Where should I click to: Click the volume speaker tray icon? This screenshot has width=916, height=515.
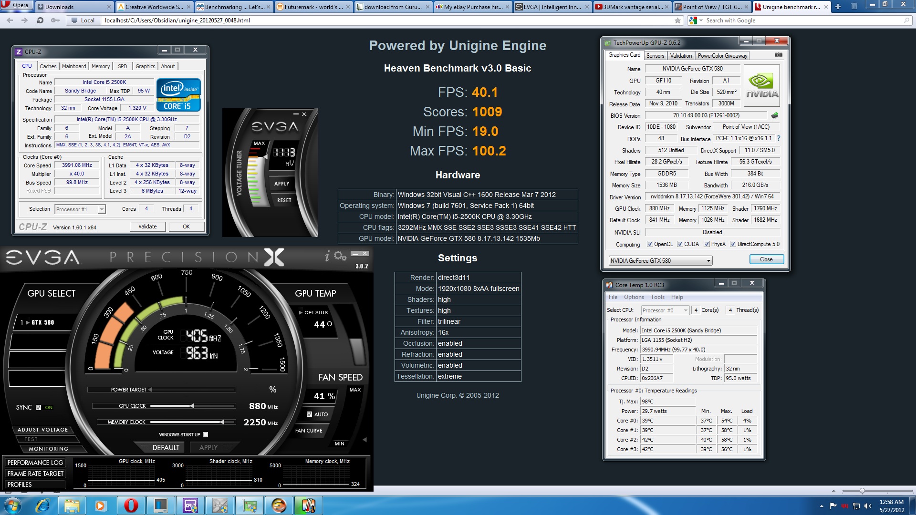867,506
